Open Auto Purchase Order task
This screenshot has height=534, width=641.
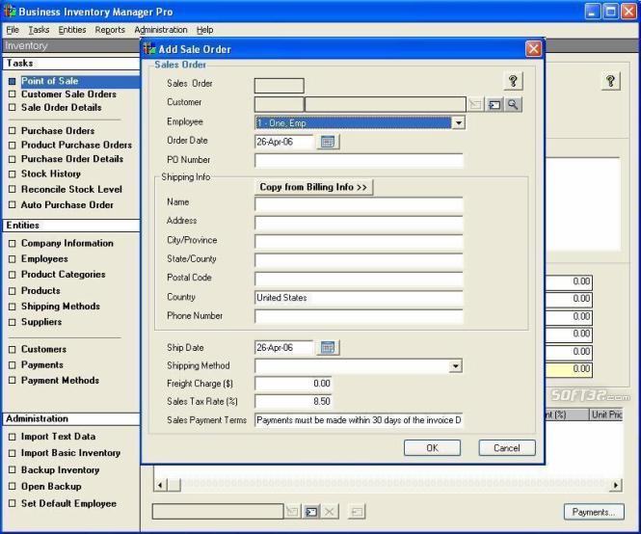pyautogui.click(x=67, y=205)
